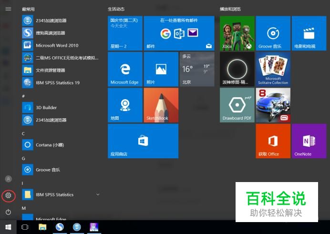This screenshot has height=234, width=330.
Task: Click the 最常用 section header
Action: (x=28, y=9)
